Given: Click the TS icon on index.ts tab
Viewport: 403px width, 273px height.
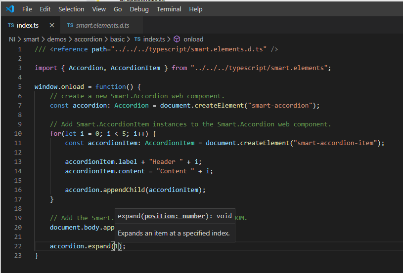Looking at the screenshot, I should [x=11, y=25].
